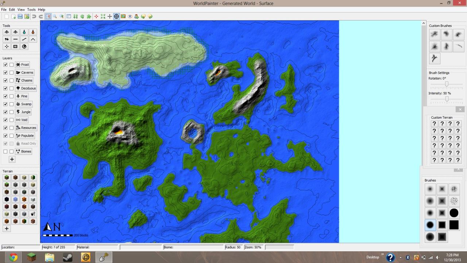Image resolution: width=467 pixels, height=263 pixels.
Task: Select the Raise mountain tool
Action: (33, 39)
